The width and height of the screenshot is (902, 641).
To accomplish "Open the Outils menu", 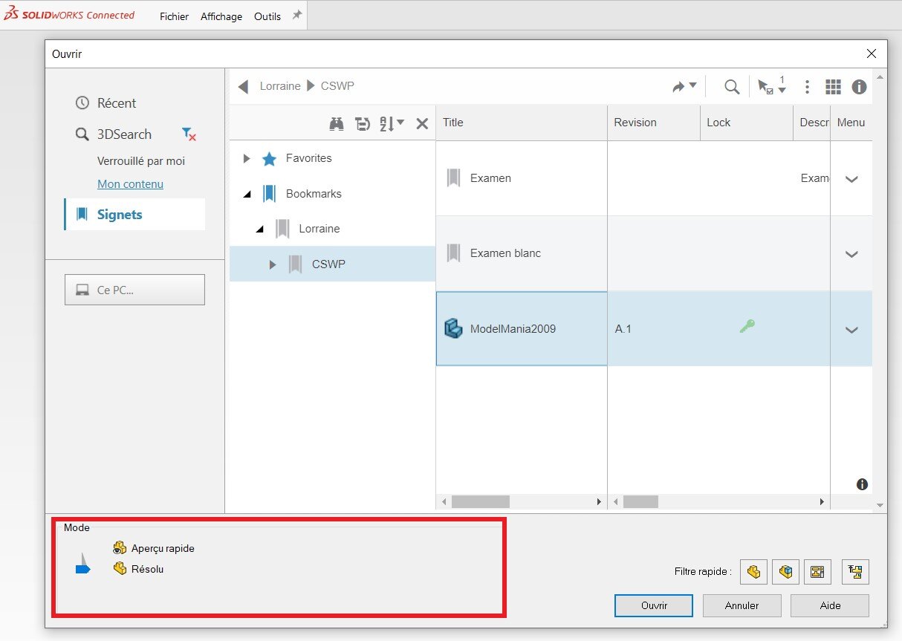I will coord(267,16).
